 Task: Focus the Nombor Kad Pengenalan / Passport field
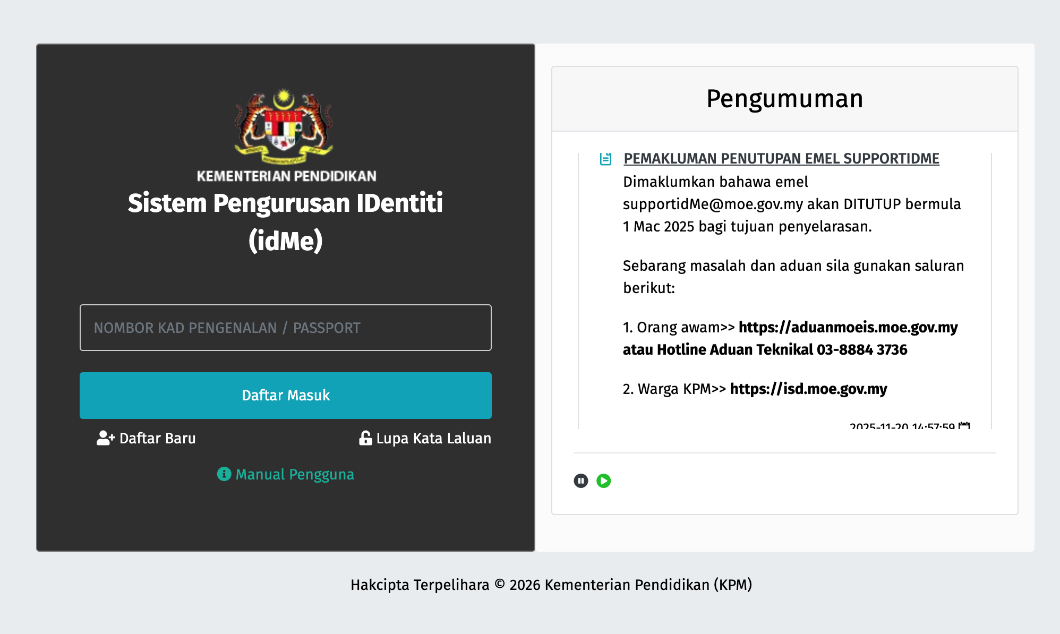point(286,328)
